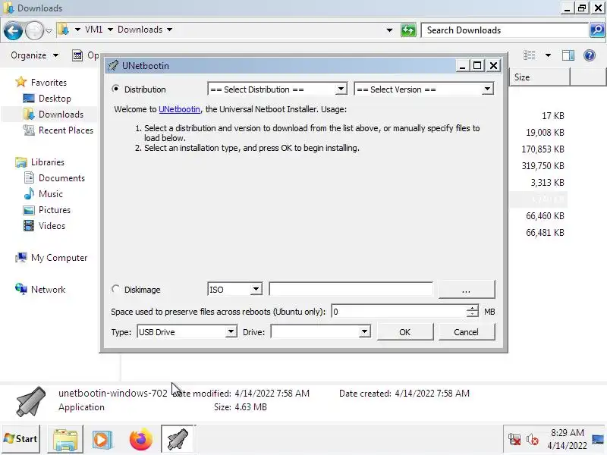This screenshot has height=455, width=607.
Task: Click the disk image path input field
Action: (x=351, y=289)
